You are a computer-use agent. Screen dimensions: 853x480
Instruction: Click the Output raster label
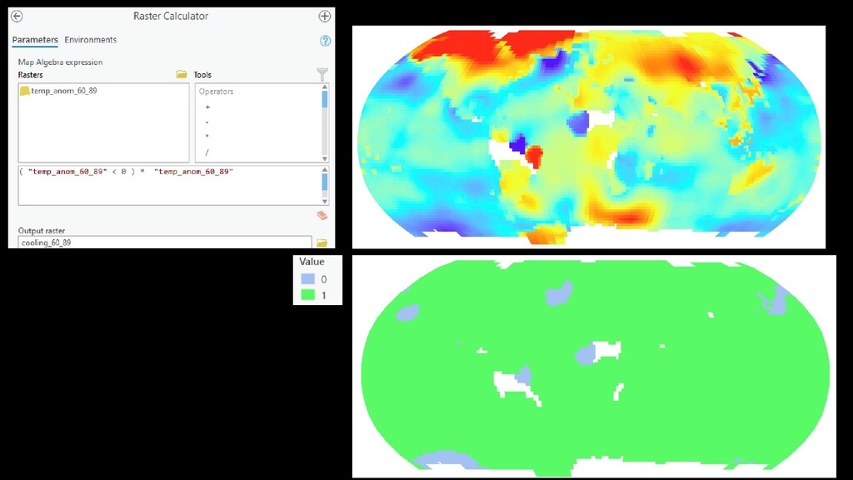[42, 231]
